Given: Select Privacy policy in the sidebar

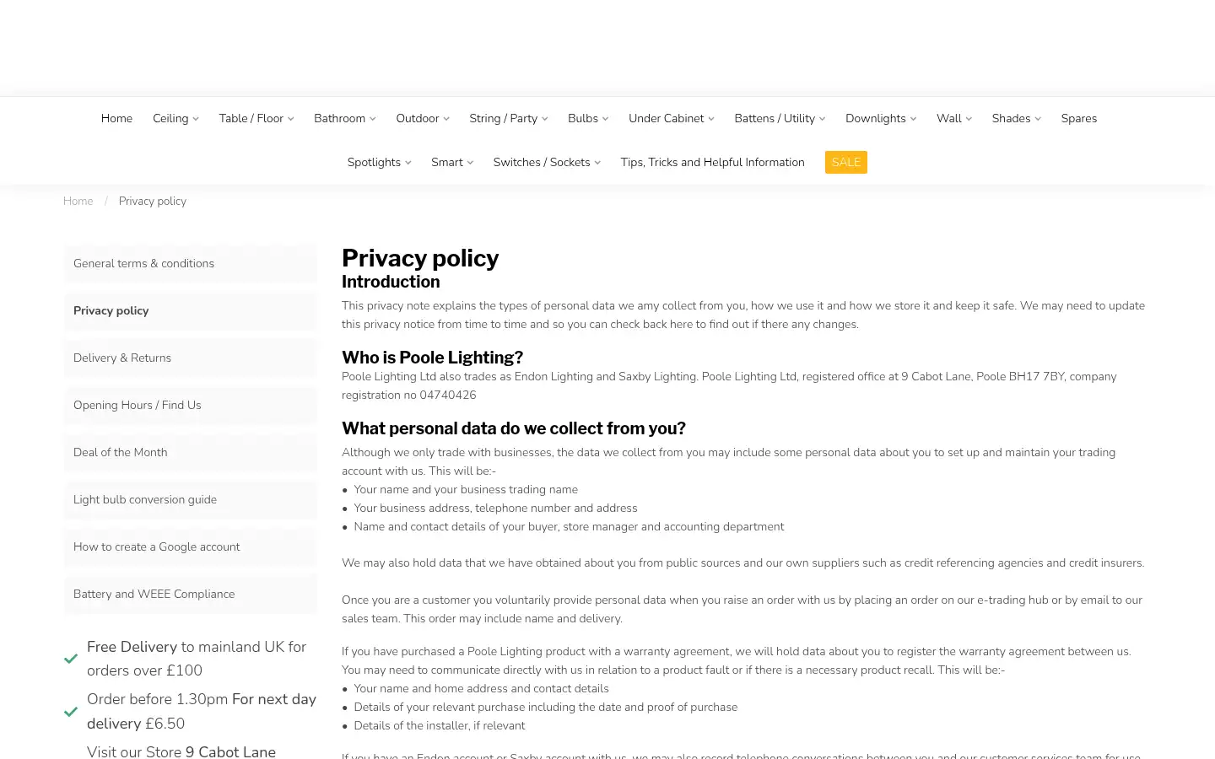Looking at the screenshot, I should point(191,310).
